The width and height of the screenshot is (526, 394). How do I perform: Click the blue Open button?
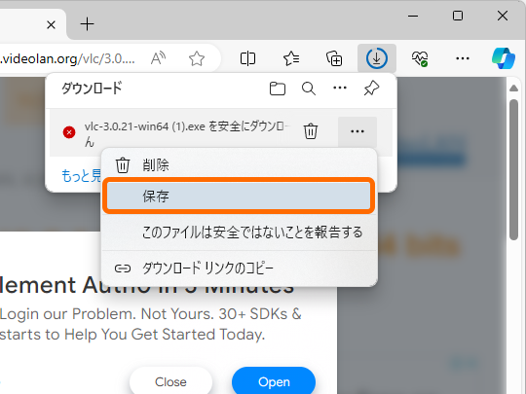coord(274,381)
